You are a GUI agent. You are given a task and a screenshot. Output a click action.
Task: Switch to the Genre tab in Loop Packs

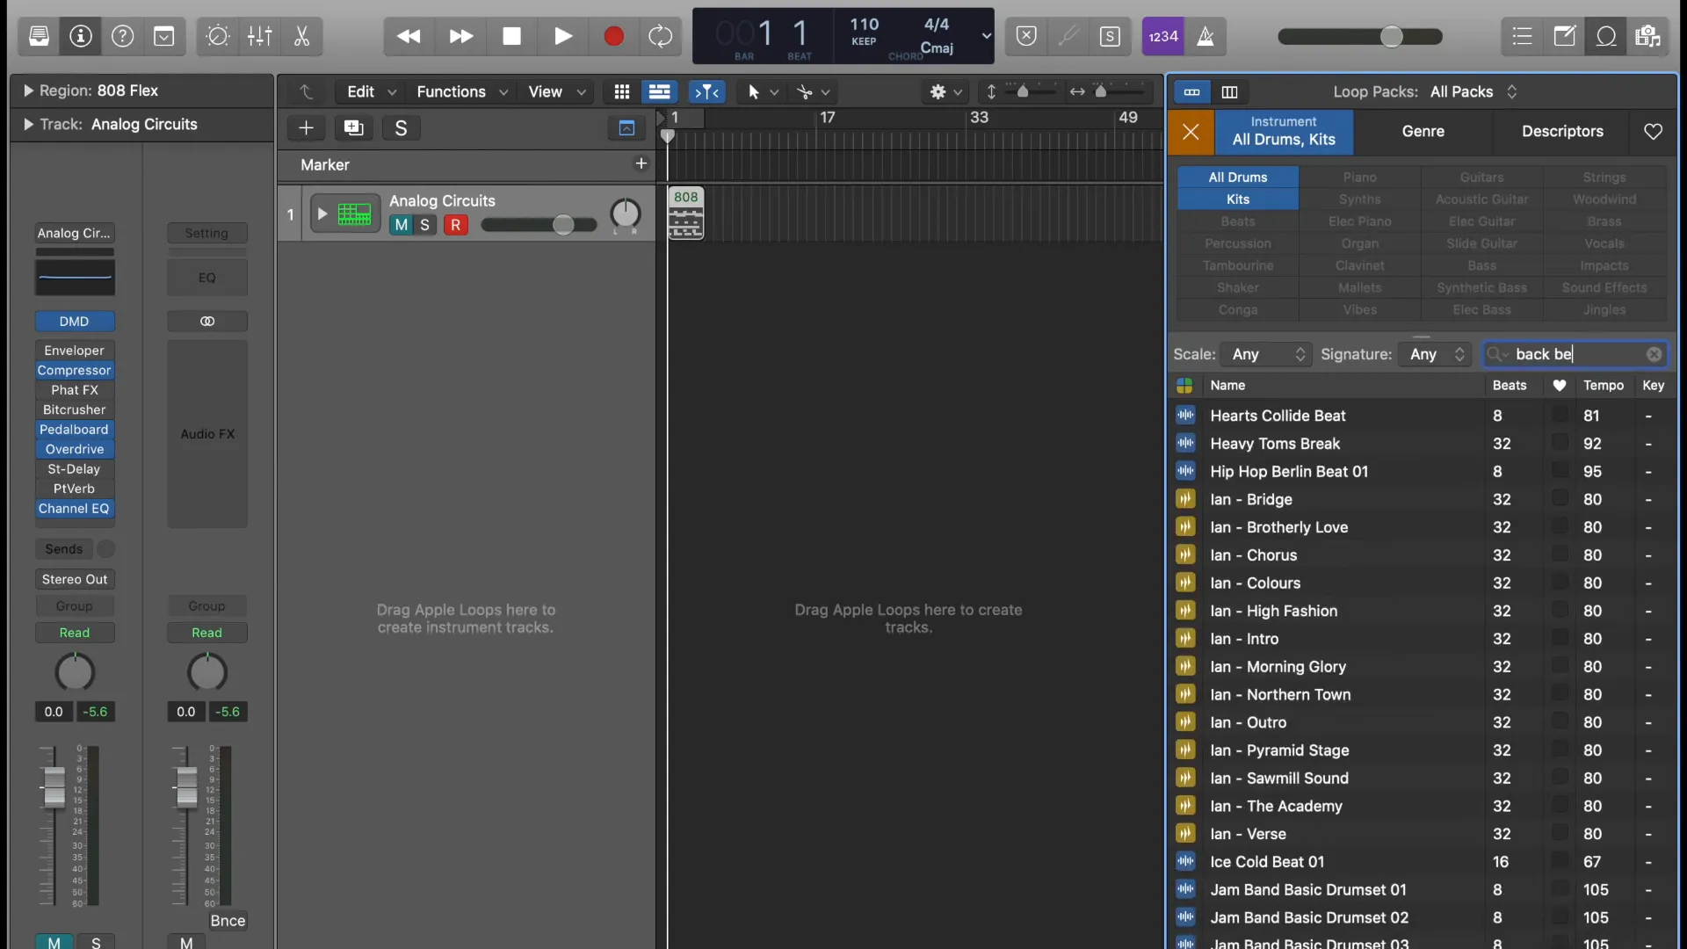point(1423,132)
